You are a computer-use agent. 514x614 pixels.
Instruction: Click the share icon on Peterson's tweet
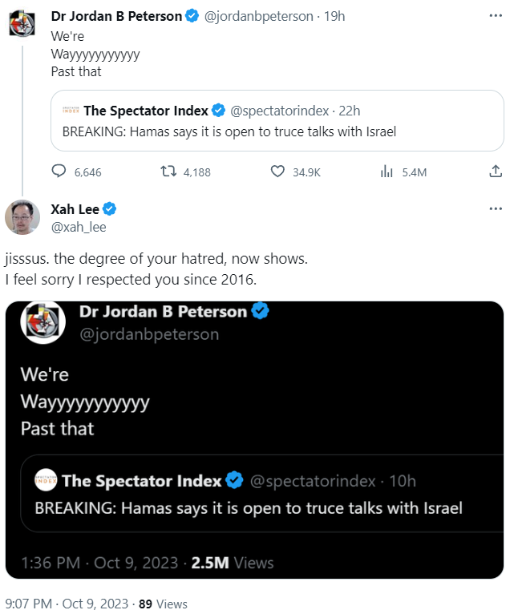[496, 172]
